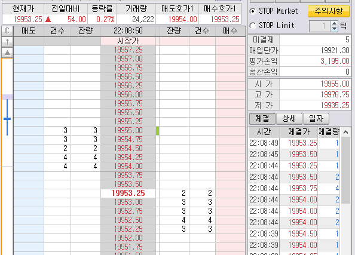Click the 22:08:45 trade row
Screen dimensions: 355x255
(294, 155)
